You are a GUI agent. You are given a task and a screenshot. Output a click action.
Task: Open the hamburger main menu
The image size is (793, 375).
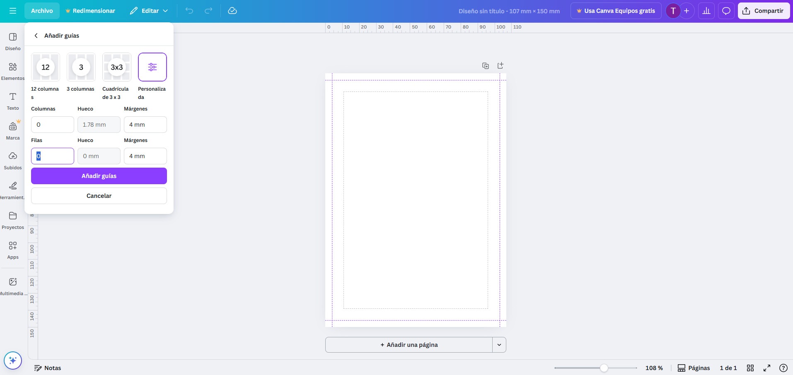[x=13, y=11]
